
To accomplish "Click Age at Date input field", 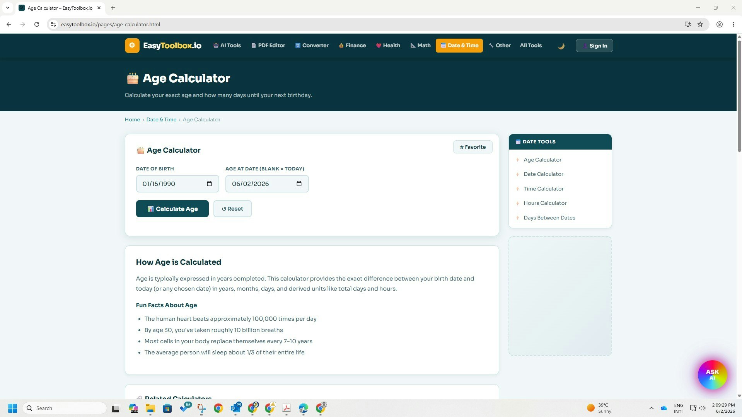I will click(x=267, y=184).
